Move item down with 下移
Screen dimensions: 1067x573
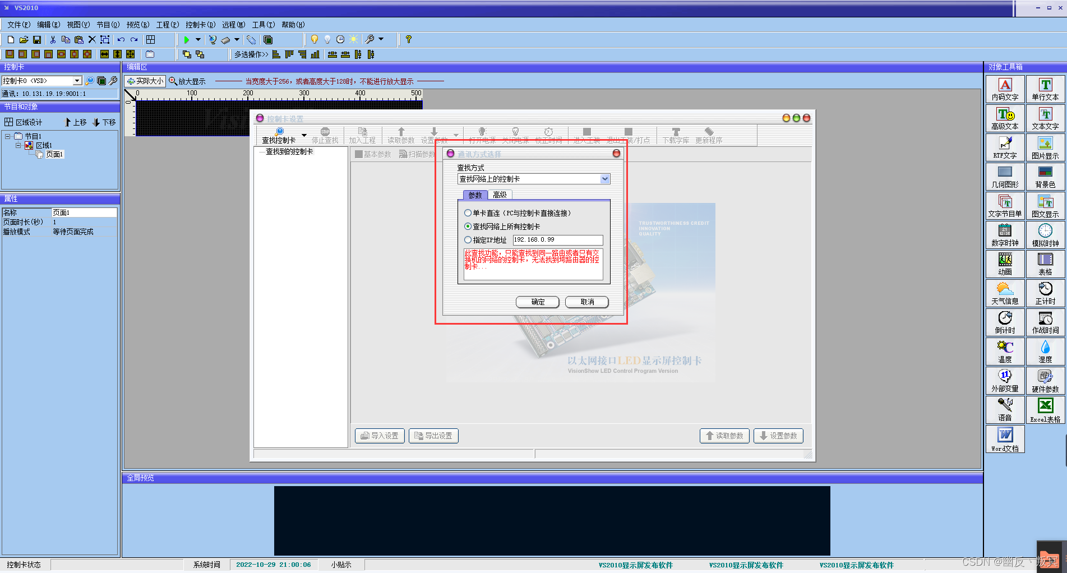point(104,122)
